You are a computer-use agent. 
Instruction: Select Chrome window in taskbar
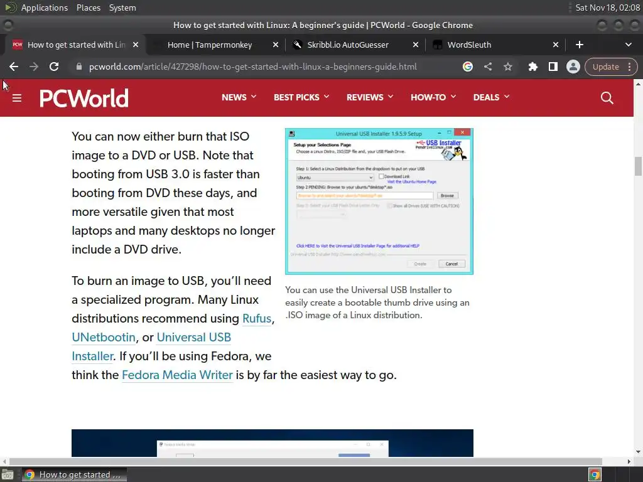pyautogui.click(x=74, y=474)
